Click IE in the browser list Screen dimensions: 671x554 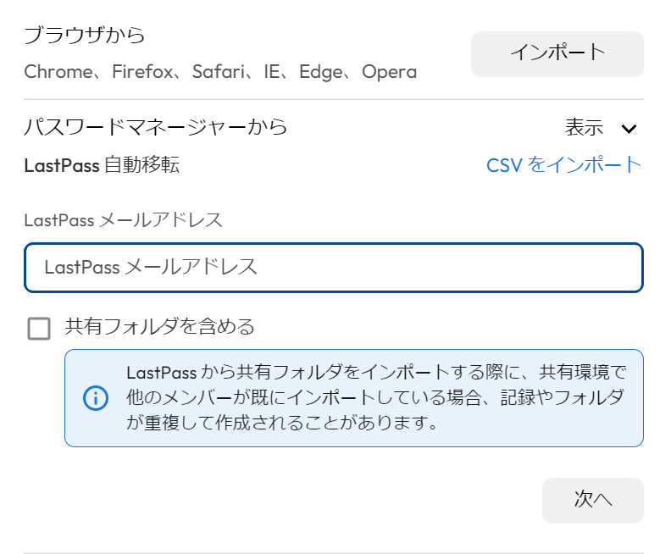[272, 72]
